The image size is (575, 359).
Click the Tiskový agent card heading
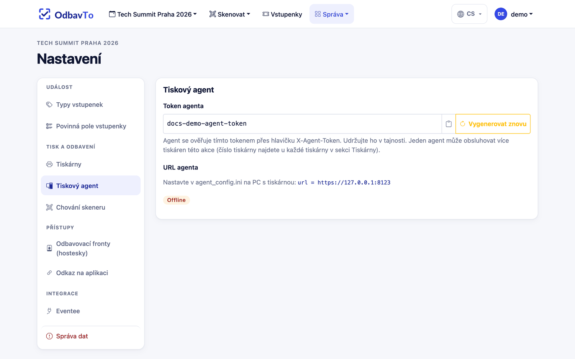[x=188, y=90]
